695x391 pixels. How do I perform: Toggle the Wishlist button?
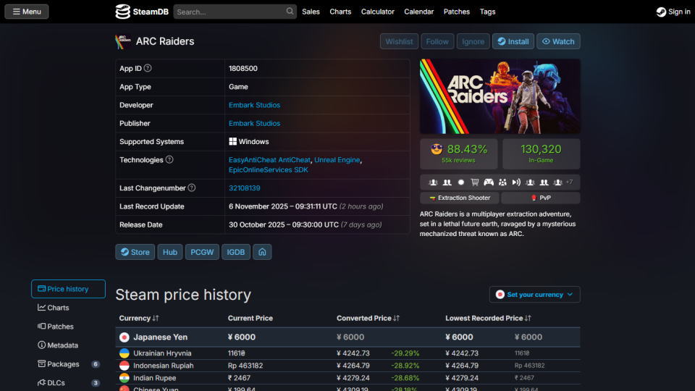click(x=399, y=41)
